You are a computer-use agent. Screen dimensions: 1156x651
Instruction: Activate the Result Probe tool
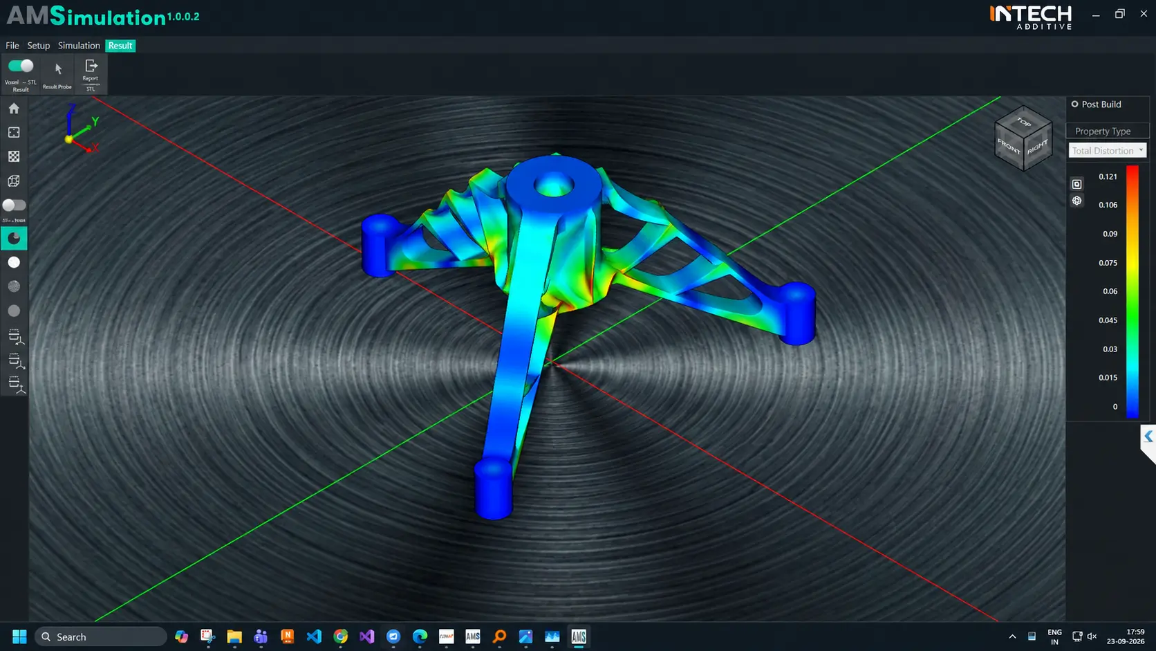57,75
